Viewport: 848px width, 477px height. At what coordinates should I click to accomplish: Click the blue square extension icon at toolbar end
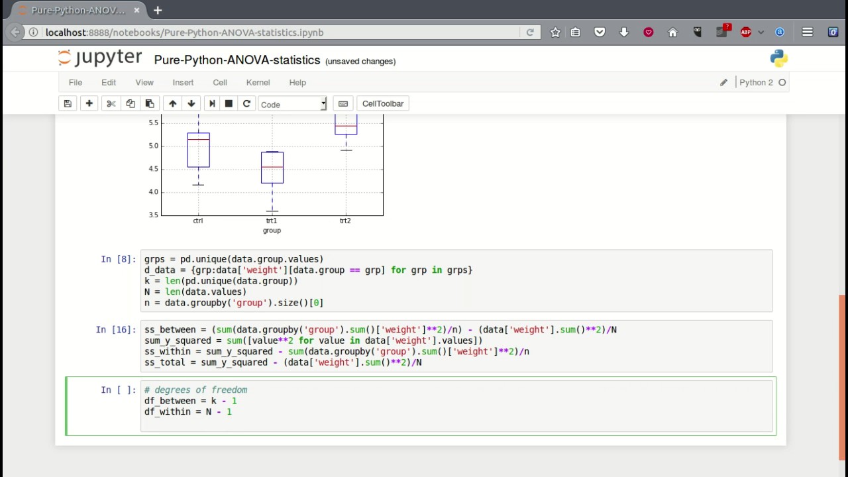[833, 32]
